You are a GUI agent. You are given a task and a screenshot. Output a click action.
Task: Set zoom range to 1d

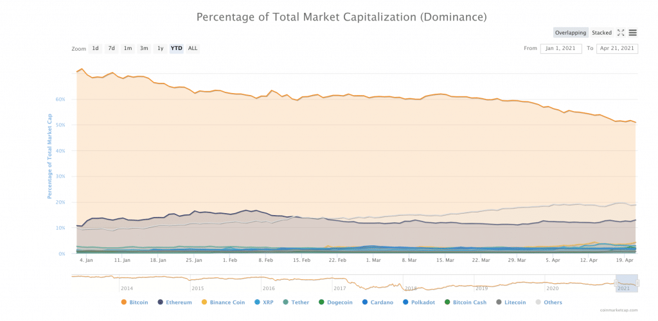pyautogui.click(x=95, y=48)
